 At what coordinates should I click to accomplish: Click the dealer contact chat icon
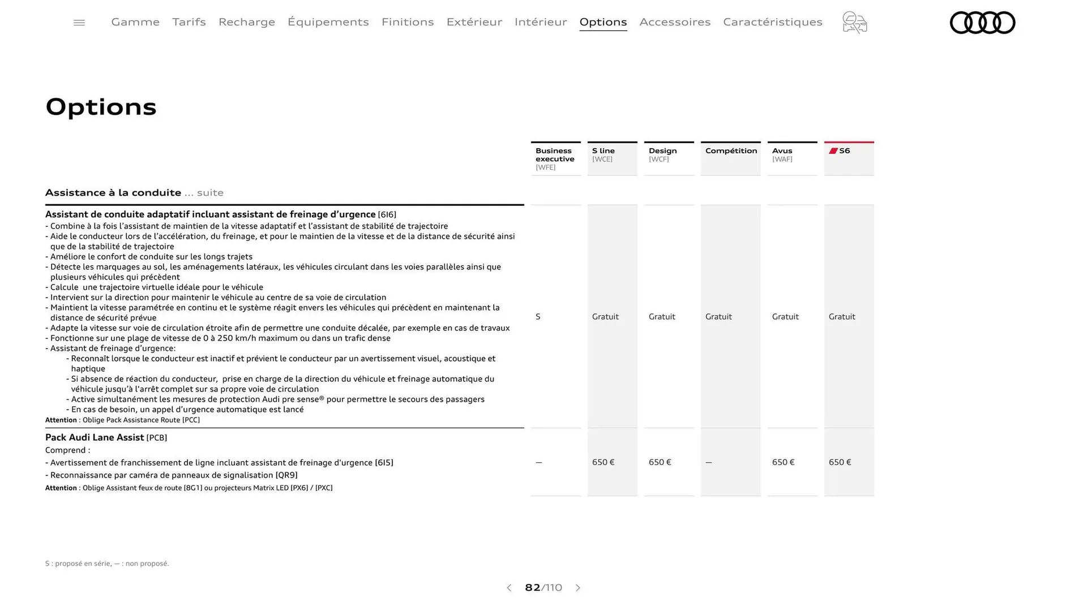[x=854, y=23]
